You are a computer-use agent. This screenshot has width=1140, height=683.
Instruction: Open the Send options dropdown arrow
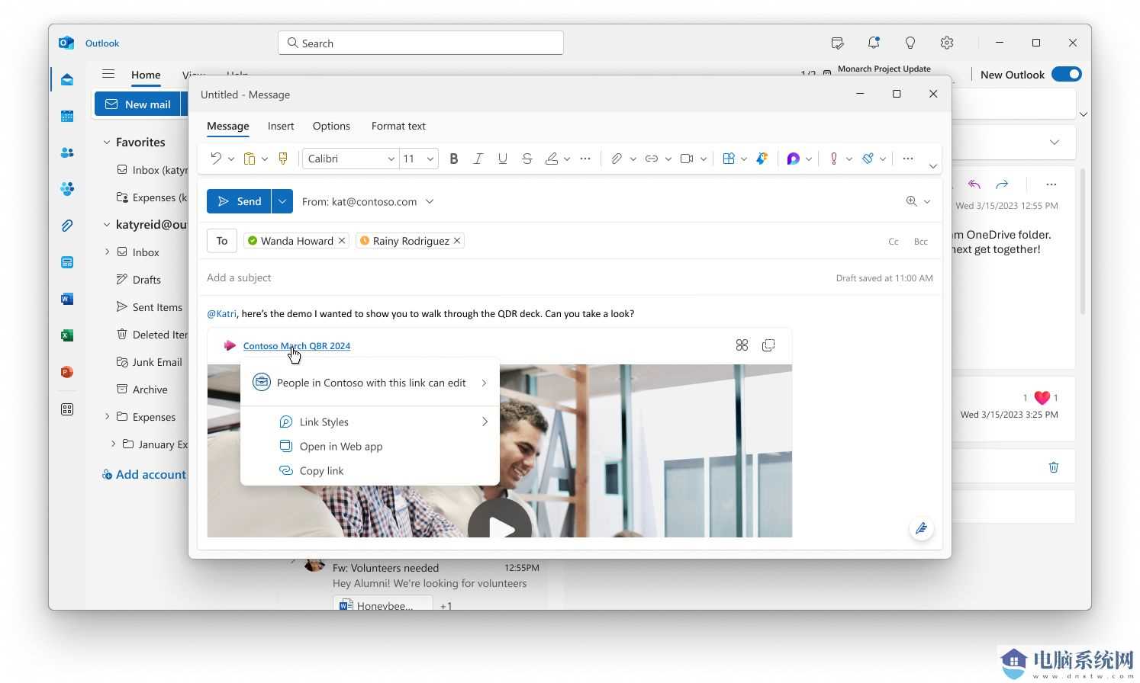[282, 201]
